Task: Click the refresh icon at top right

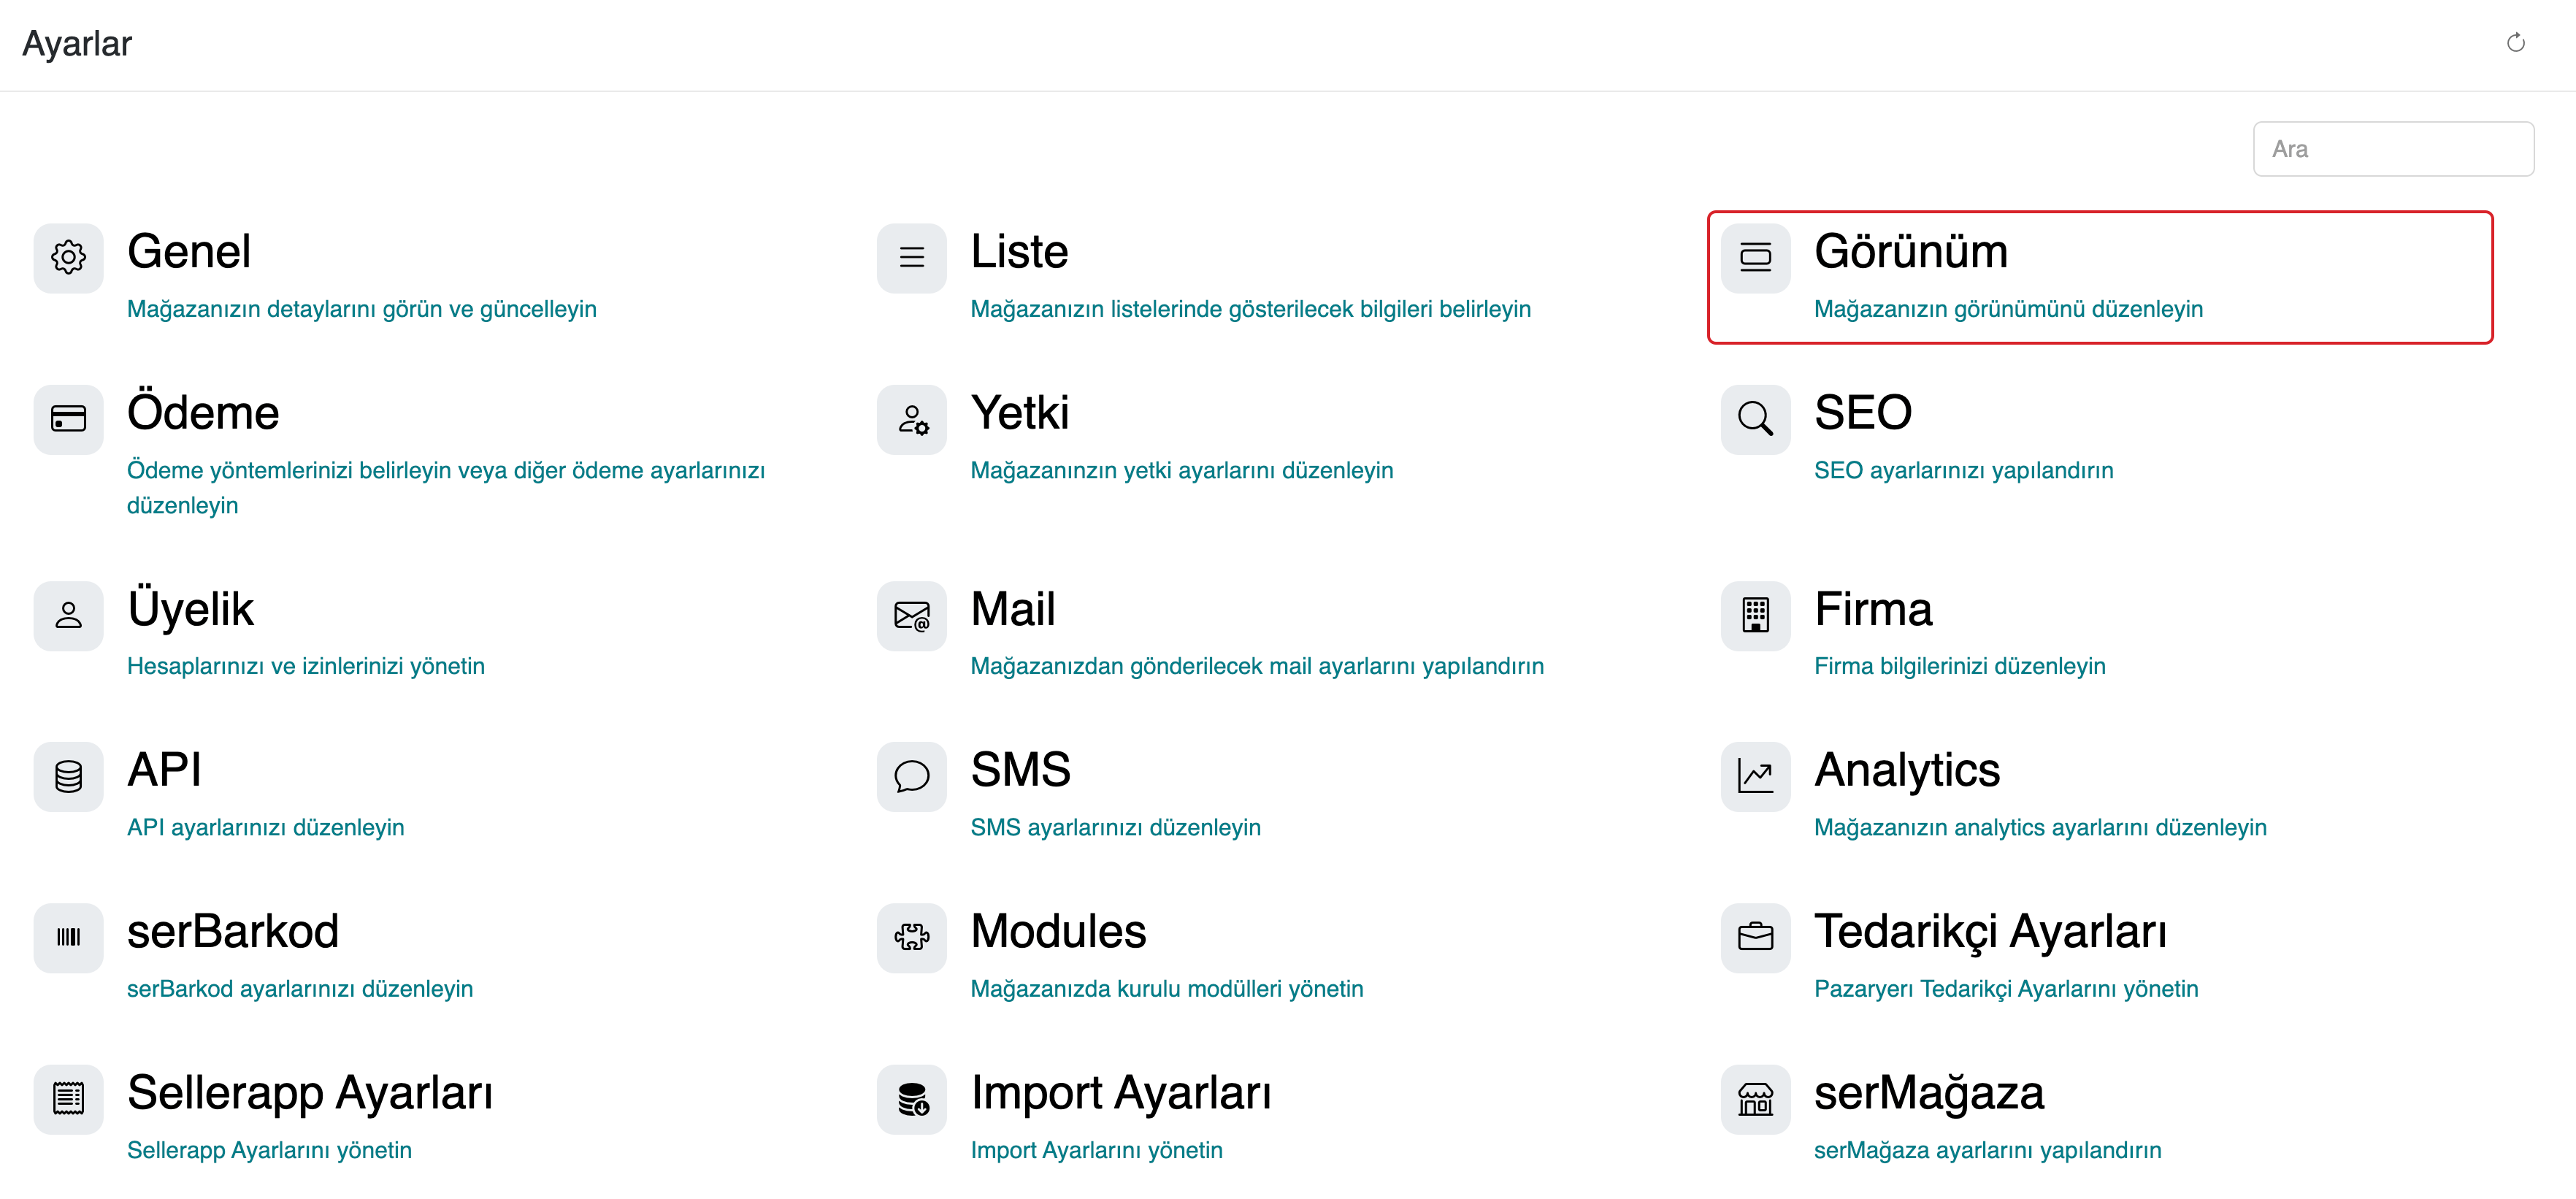Action: point(2515,43)
